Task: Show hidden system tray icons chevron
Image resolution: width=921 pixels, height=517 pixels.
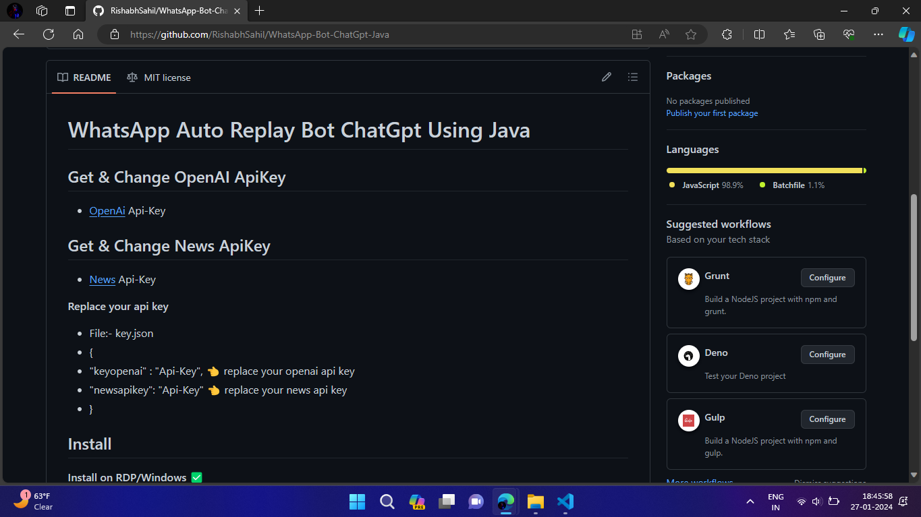Action: pyautogui.click(x=750, y=501)
